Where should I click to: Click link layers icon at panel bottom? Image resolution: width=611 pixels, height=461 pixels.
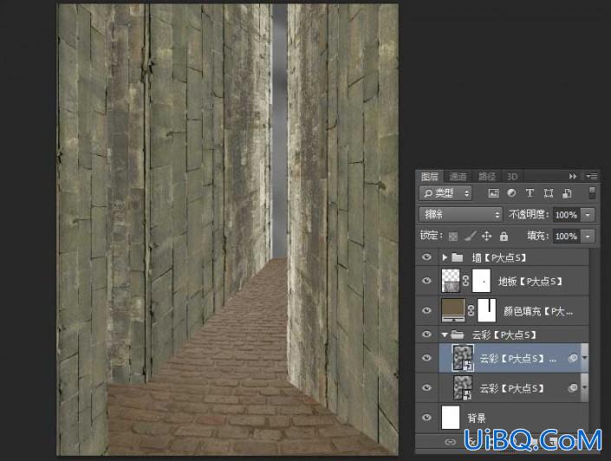(x=450, y=442)
